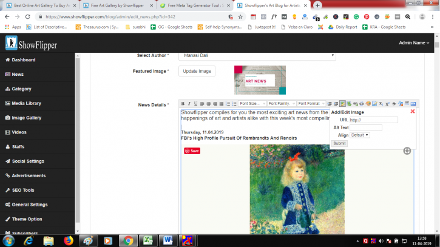440x247 pixels.
Task: Click the edit HTML source icon
Action: coord(413,104)
